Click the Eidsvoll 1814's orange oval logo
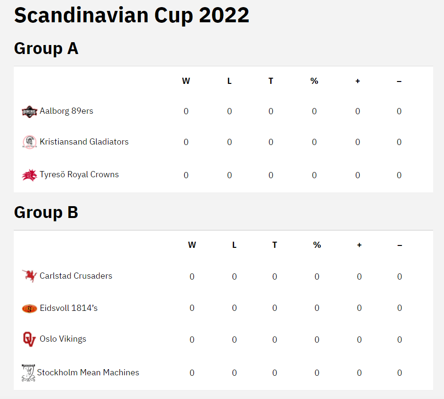 29,308
